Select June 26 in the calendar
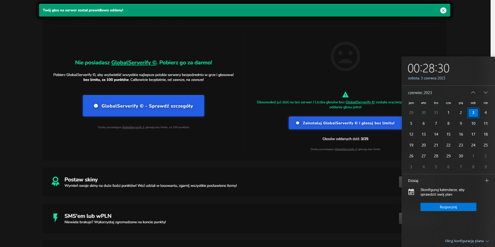This screenshot has width=495, height=247. pyautogui.click(x=411, y=156)
